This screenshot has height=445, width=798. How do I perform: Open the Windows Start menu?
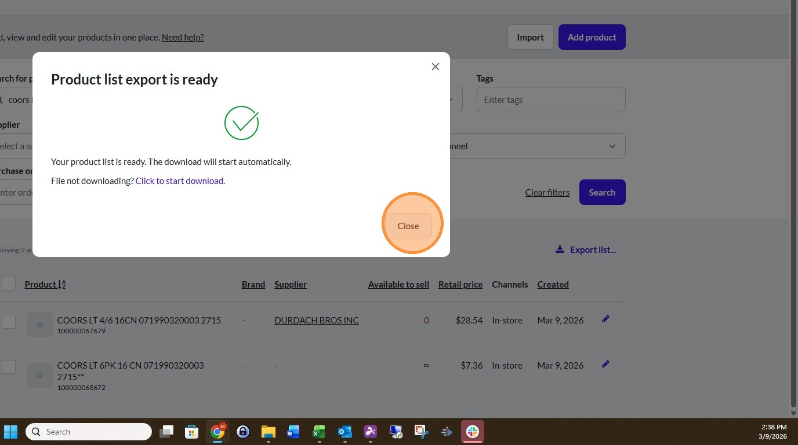(11, 432)
